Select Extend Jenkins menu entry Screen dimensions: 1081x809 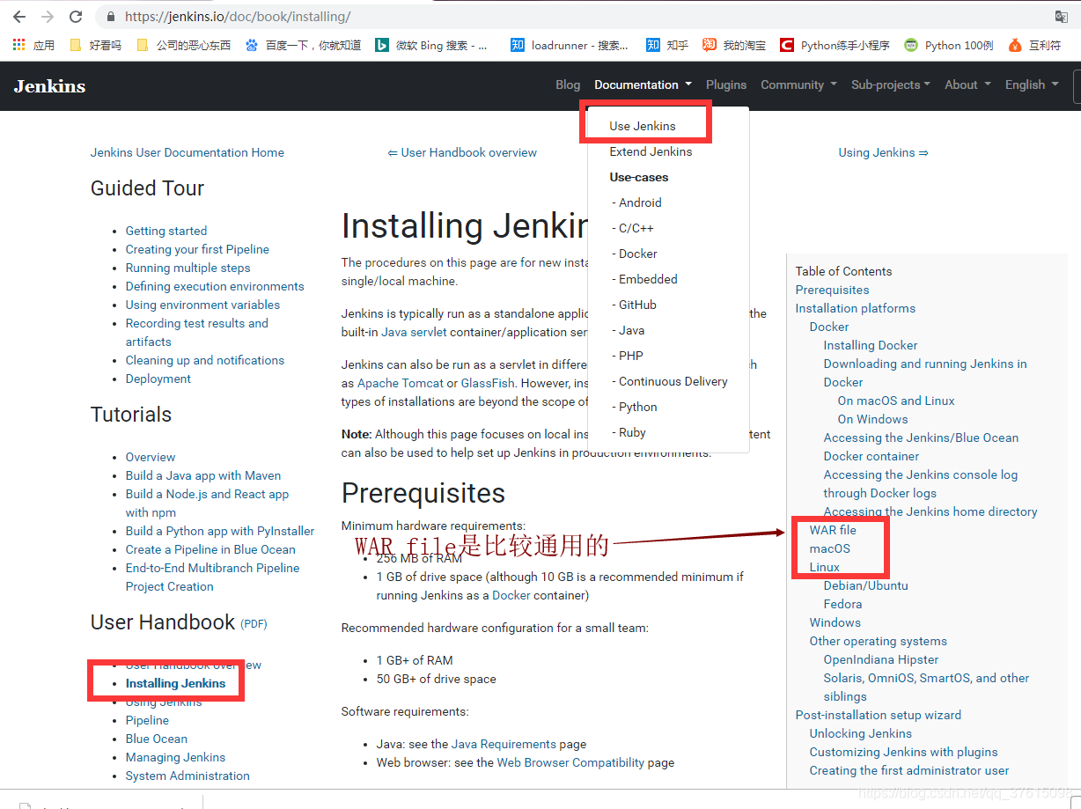point(651,151)
